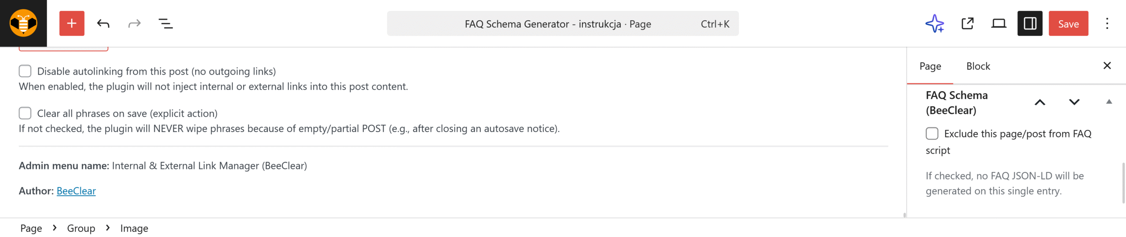This screenshot has width=1126, height=237.
Task: Open the Document Overview list view
Action: (165, 24)
